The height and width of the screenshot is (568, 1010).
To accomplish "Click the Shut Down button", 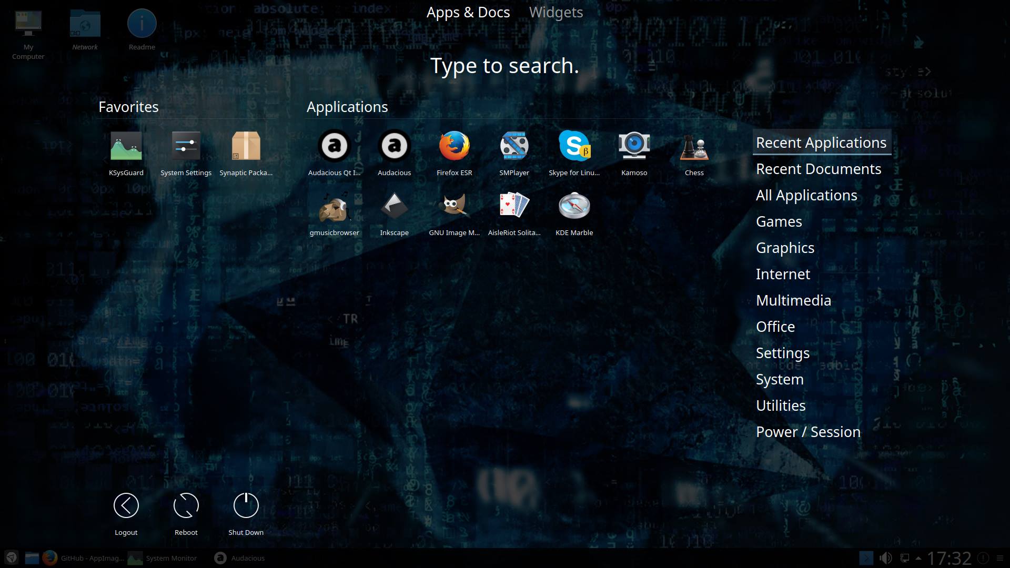I will point(246,514).
